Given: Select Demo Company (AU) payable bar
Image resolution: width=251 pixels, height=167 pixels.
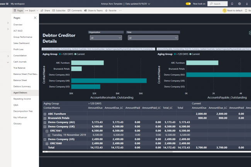Looking at the screenshot, I should point(219,75).
